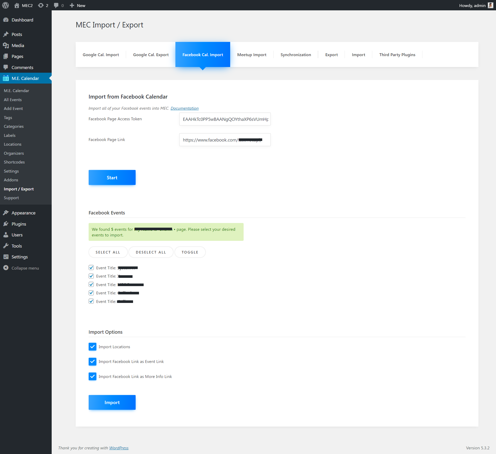The image size is (496, 454).
Task: Click the Tools wrench icon
Action: pyautogui.click(x=6, y=246)
